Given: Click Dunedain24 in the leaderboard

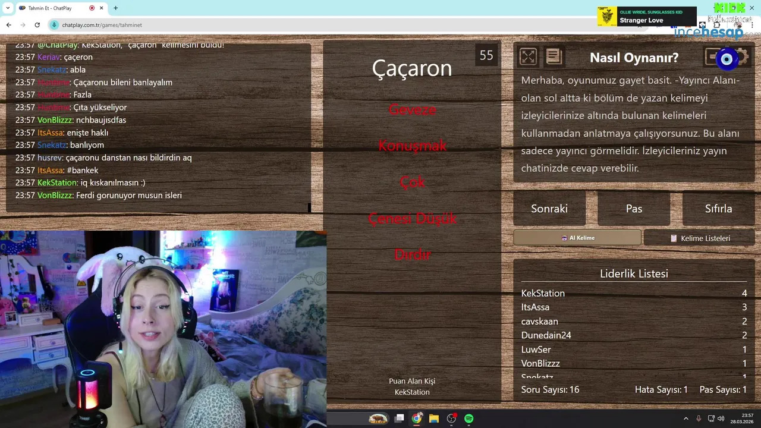Looking at the screenshot, I should [x=546, y=335].
